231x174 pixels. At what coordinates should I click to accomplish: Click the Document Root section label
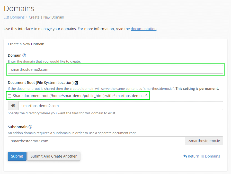point(41,83)
